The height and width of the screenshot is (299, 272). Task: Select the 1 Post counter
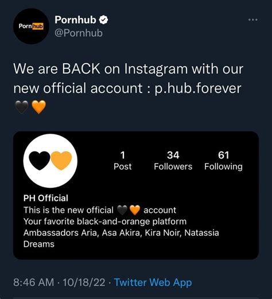click(x=123, y=161)
